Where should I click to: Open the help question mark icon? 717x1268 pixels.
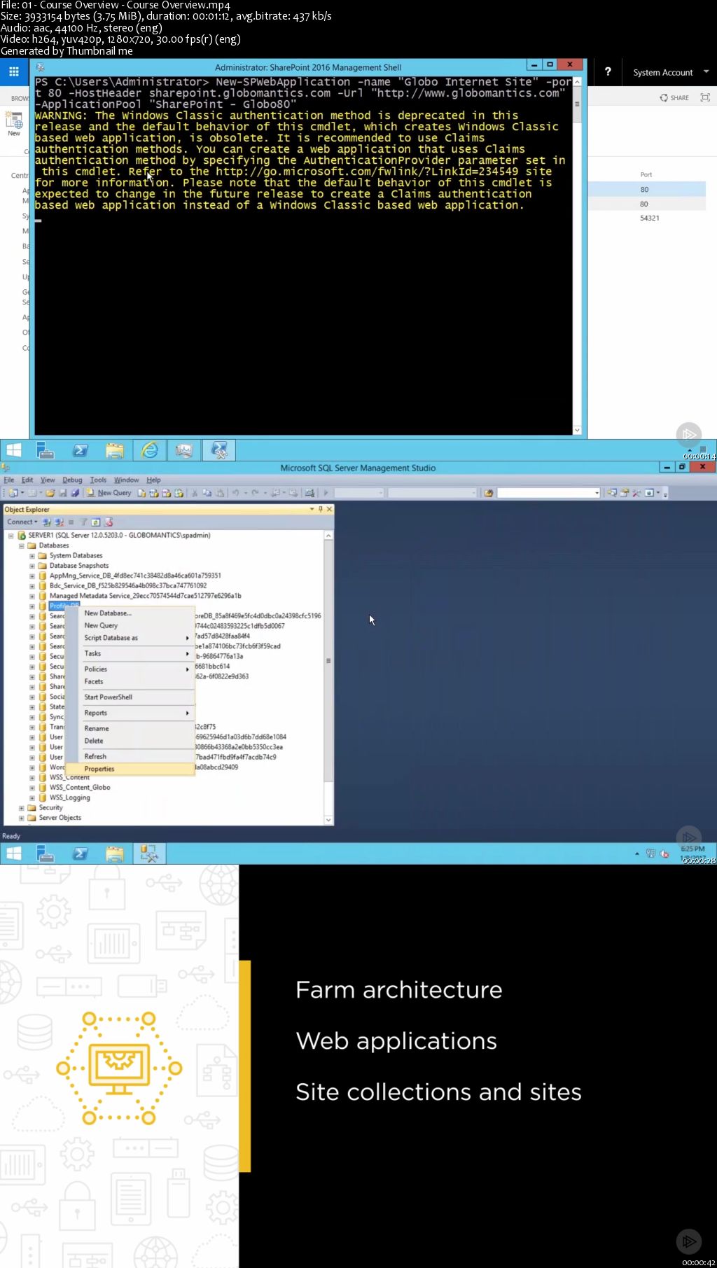click(608, 71)
